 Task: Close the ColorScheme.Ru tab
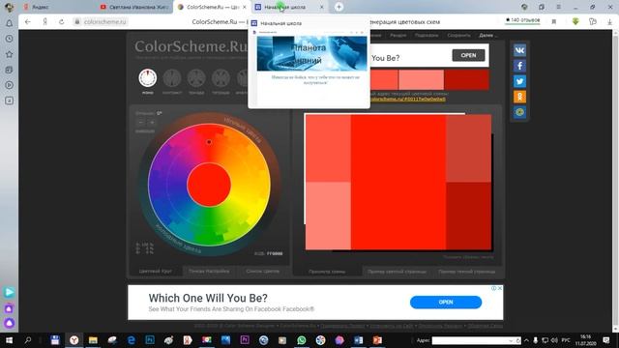pyautogui.click(x=245, y=7)
